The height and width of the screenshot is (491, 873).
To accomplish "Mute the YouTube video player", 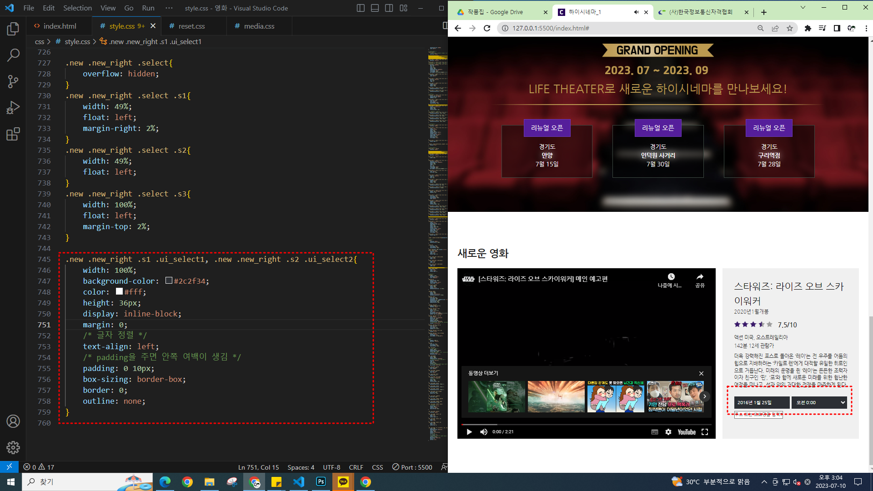I will 483,432.
